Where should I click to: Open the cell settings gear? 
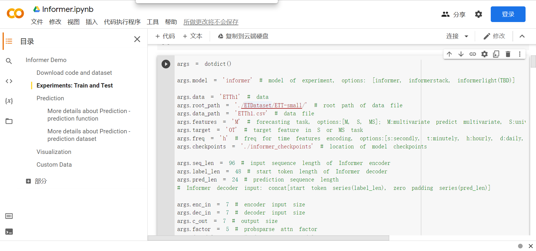coord(484,54)
